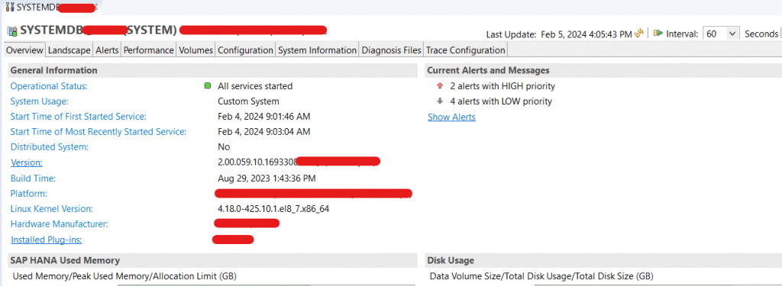Click the system icon next to SYSTEMDB heading
This screenshot has width=782, height=286.
tap(12, 31)
